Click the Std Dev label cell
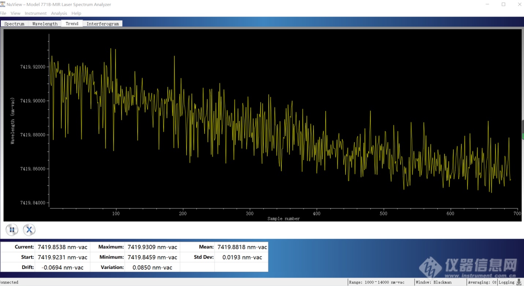The image size is (524, 286). click(x=198, y=257)
